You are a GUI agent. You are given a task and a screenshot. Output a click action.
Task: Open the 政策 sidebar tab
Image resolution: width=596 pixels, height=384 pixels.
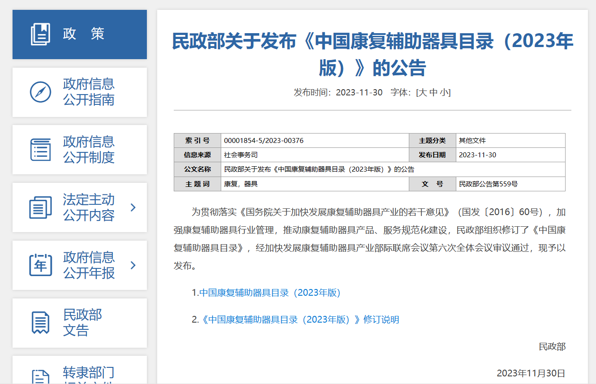click(x=83, y=34)
